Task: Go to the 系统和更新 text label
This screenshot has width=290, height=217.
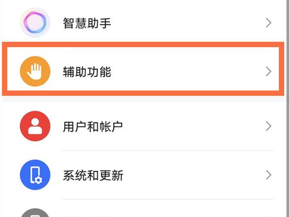Action: tap(93, 175)
